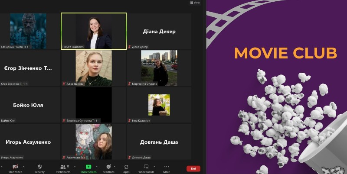Select Інна Колесник's small profile picture
The image size is (347, 174).
159,105
